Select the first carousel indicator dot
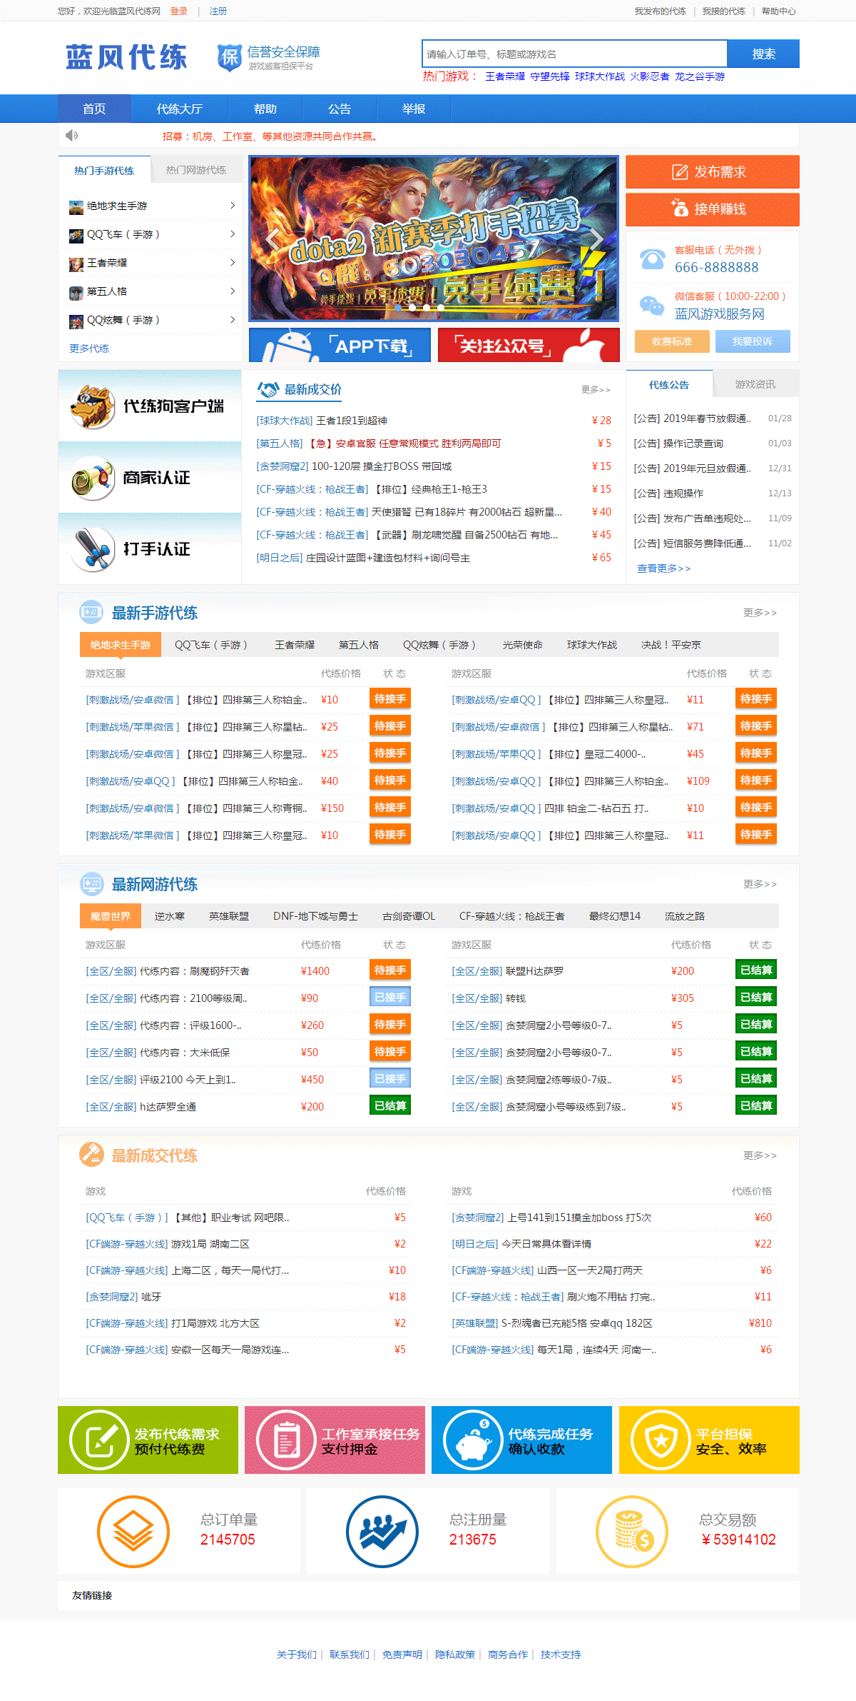 (x=398, y=308)
